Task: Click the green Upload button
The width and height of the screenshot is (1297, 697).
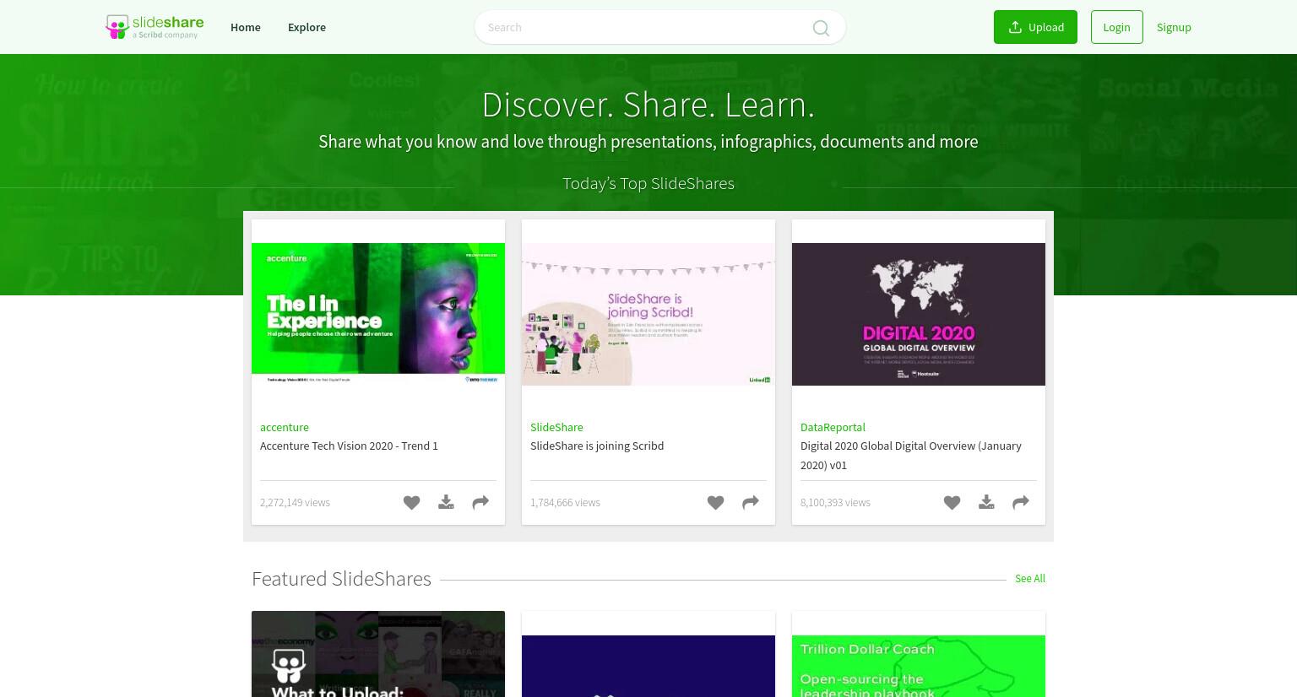Action: [x=1035, y=27]
